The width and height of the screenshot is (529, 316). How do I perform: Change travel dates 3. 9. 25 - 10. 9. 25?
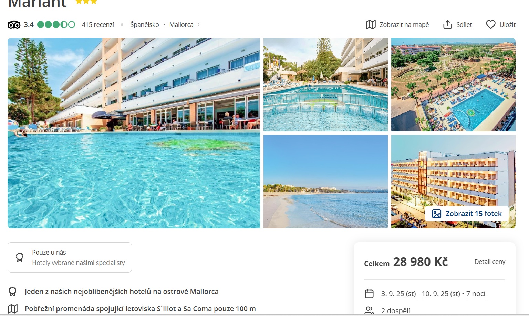(x=433, y=294)
